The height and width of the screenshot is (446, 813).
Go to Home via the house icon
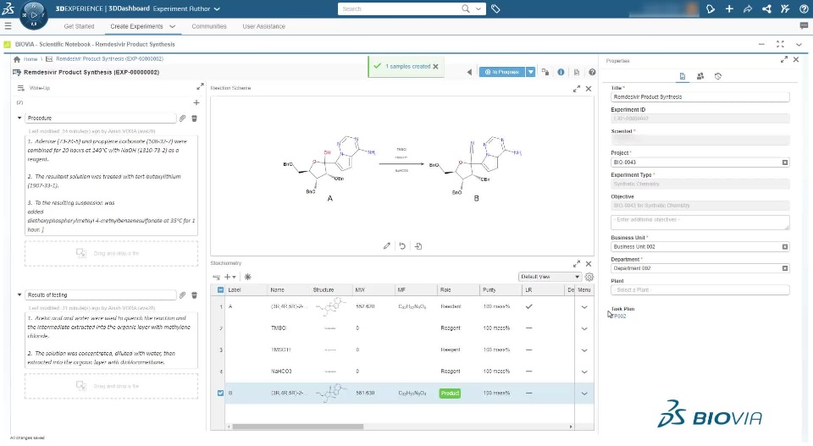pyautogui.click(x=17, y=59)
